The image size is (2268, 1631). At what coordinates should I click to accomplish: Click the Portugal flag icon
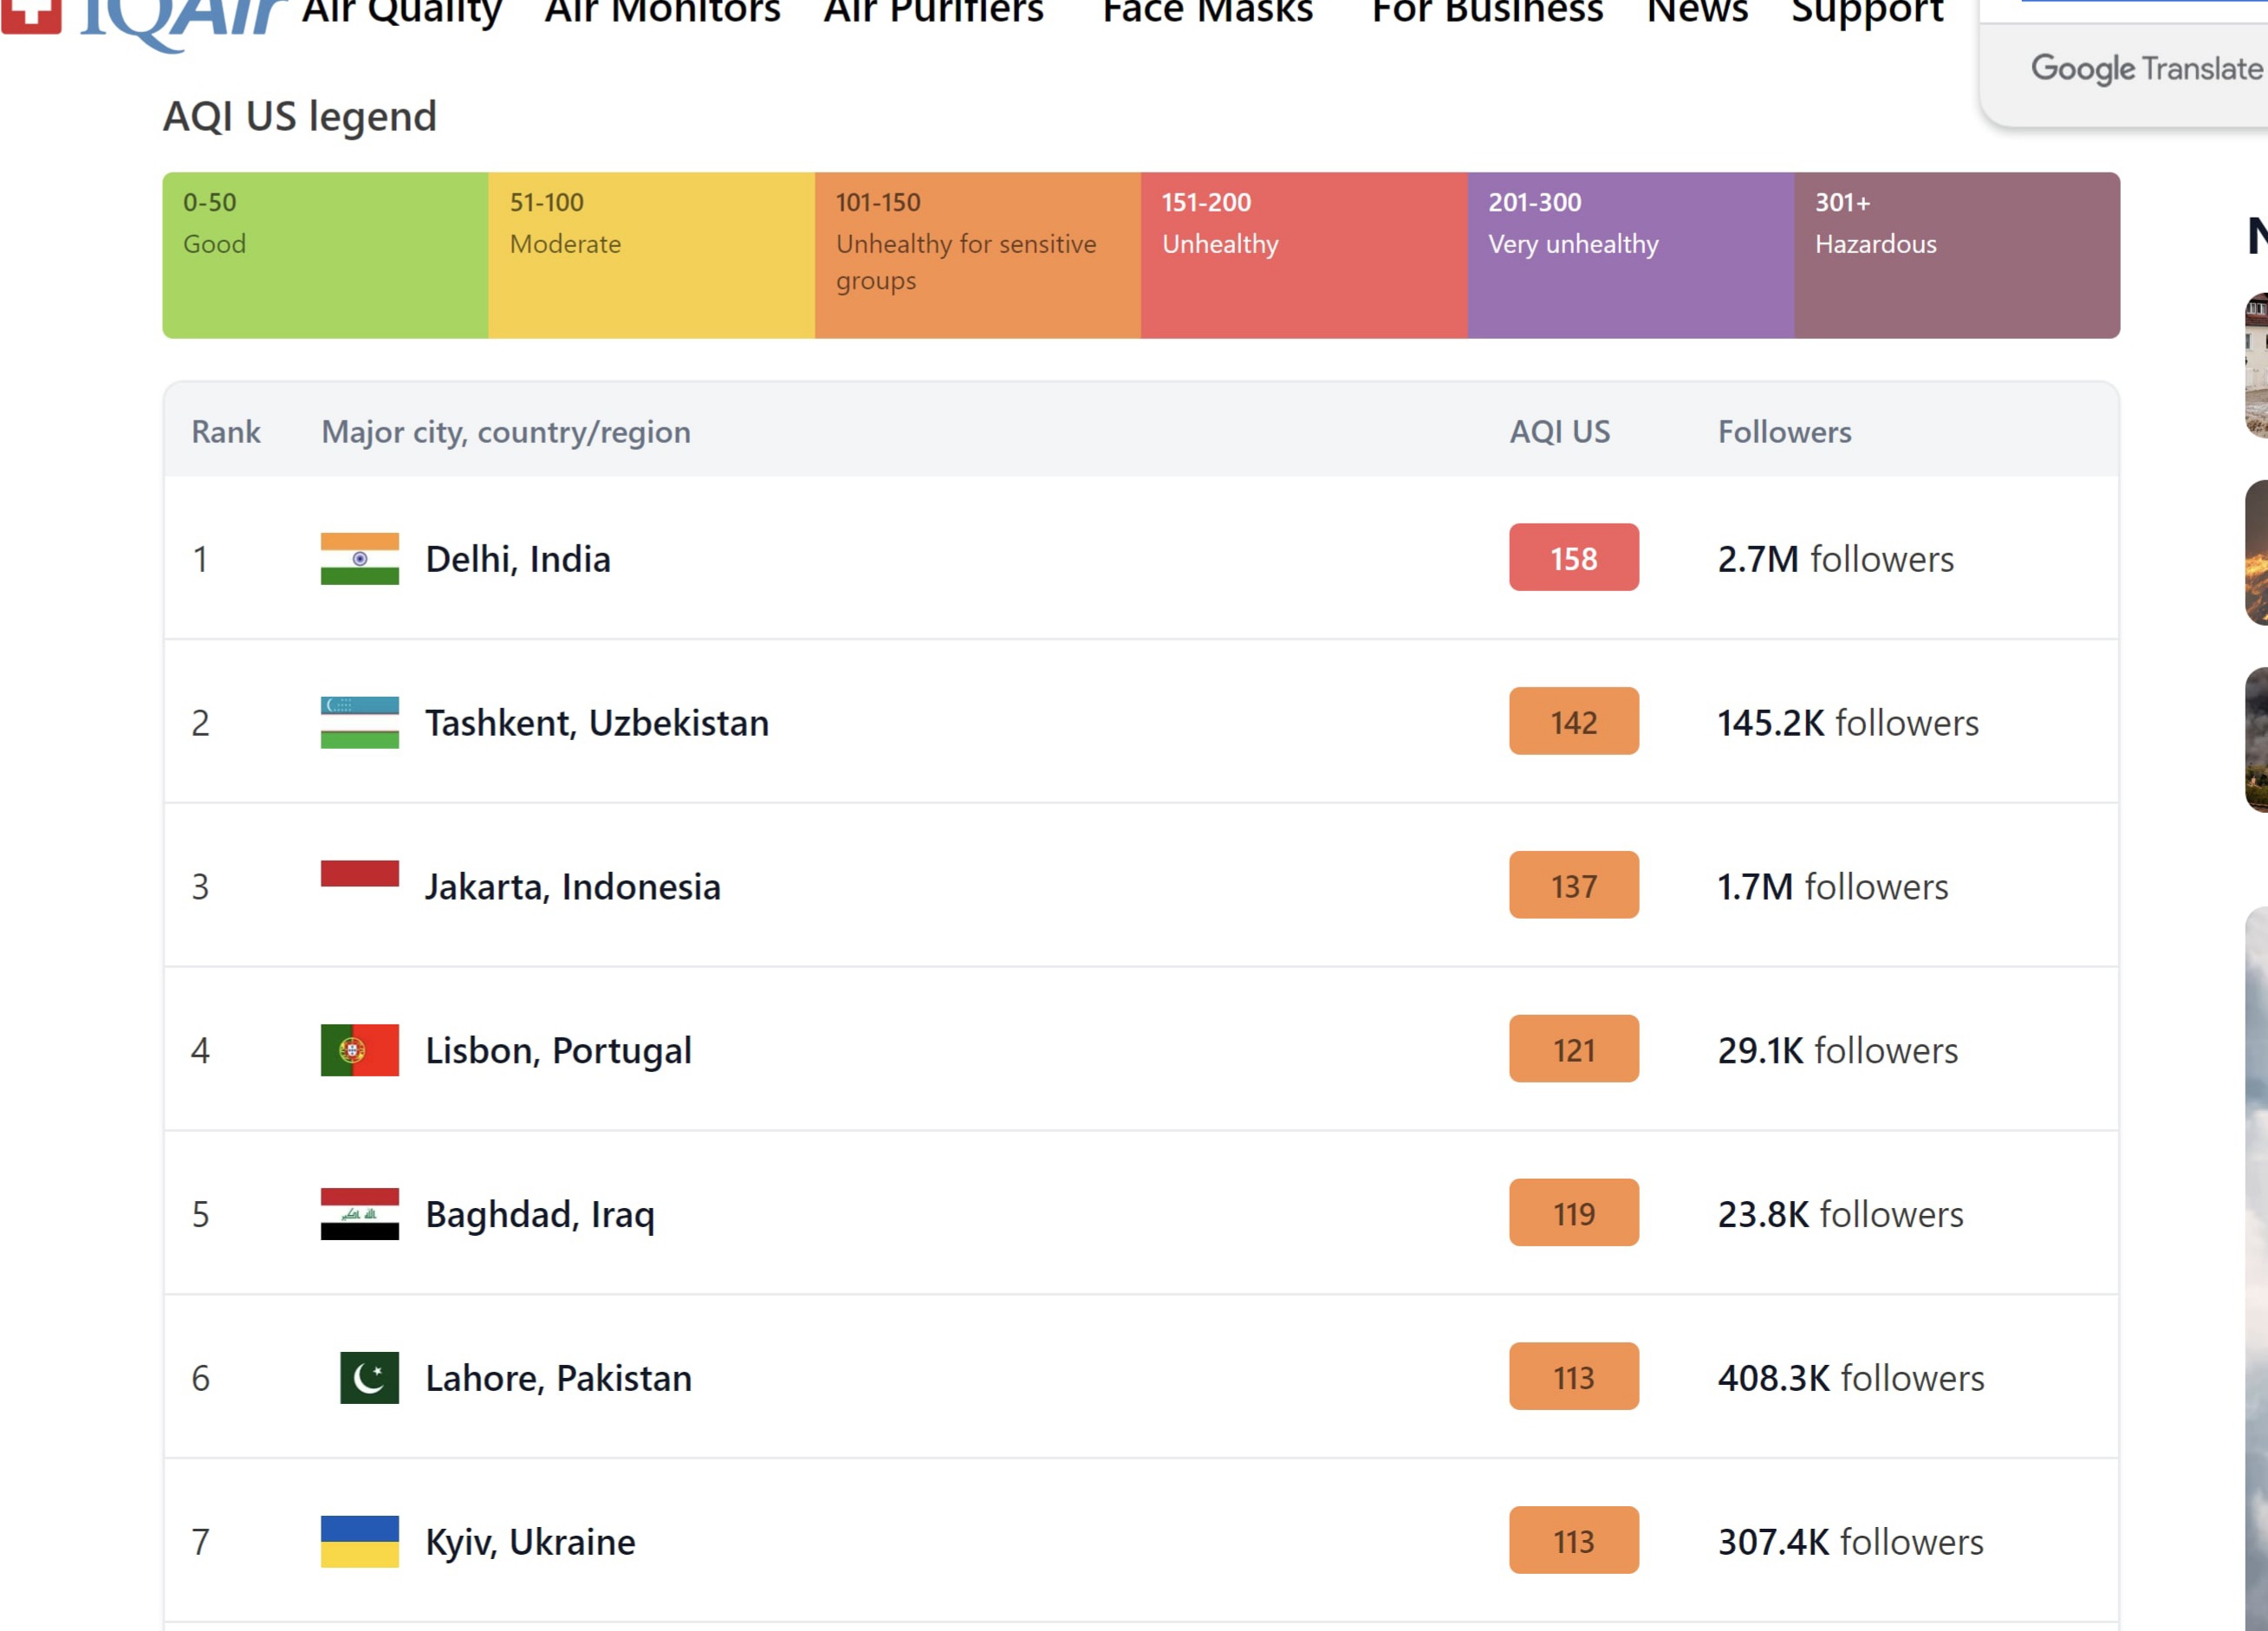click(x=359, y=1050)
